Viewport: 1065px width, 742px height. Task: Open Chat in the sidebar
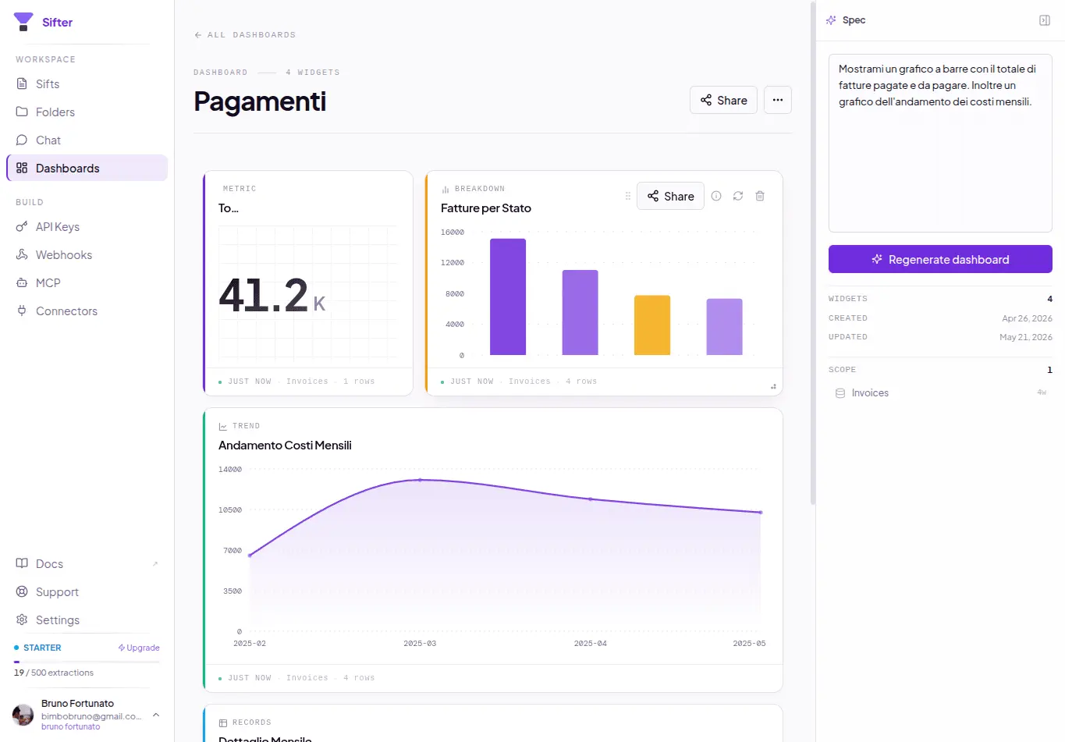[87, 140]
